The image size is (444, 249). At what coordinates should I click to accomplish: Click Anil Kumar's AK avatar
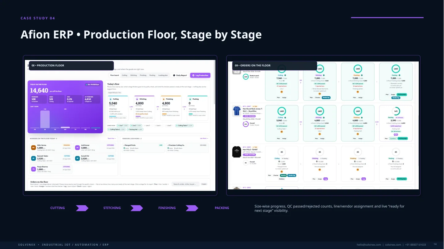pos(78,148)
